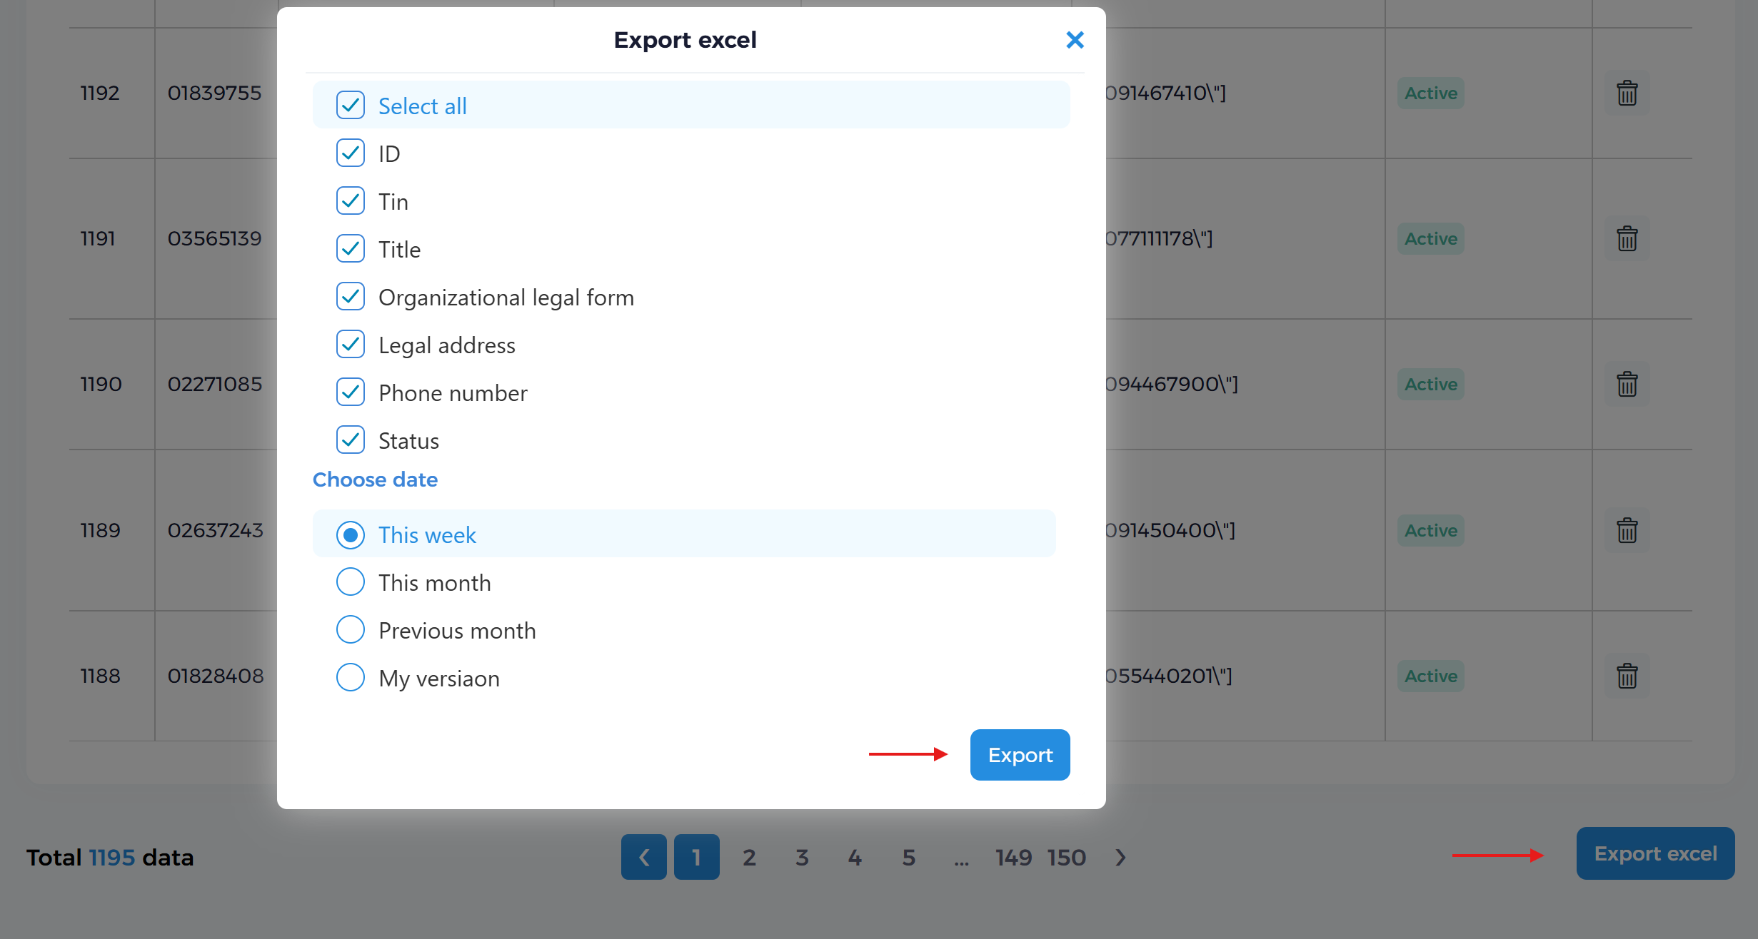The width and height of the screenshot is (1758, 939).
Task: Delete record 1188 via trash icon
Action: pyautogui.click(x=1627, y=676)
